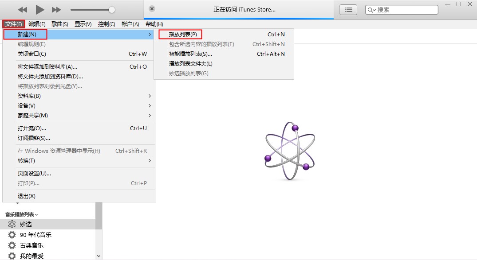Click the search input field
The height and width of the screenshot is (260, 477).
pyautogui.click(x=402, y=10)
